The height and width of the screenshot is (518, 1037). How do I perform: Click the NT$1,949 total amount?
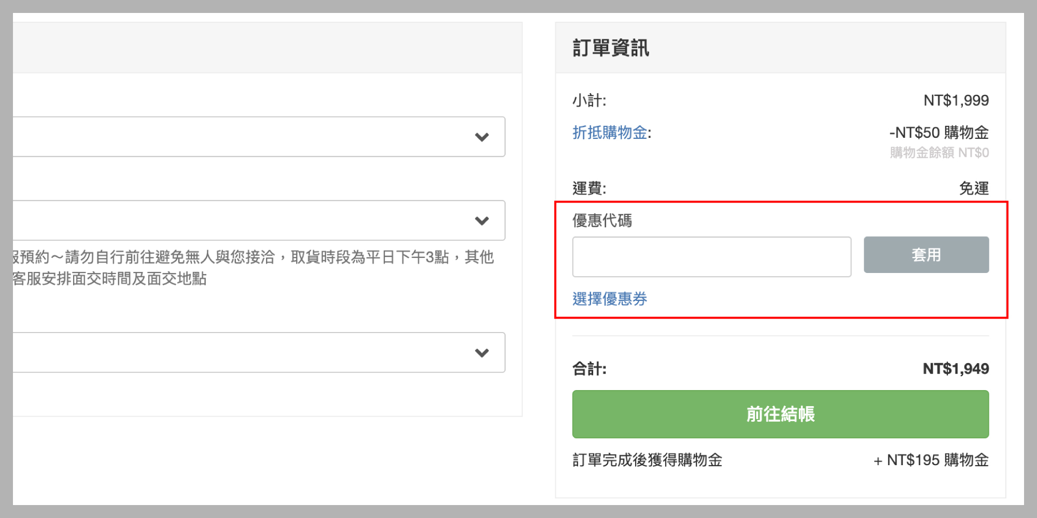point(956,369)
